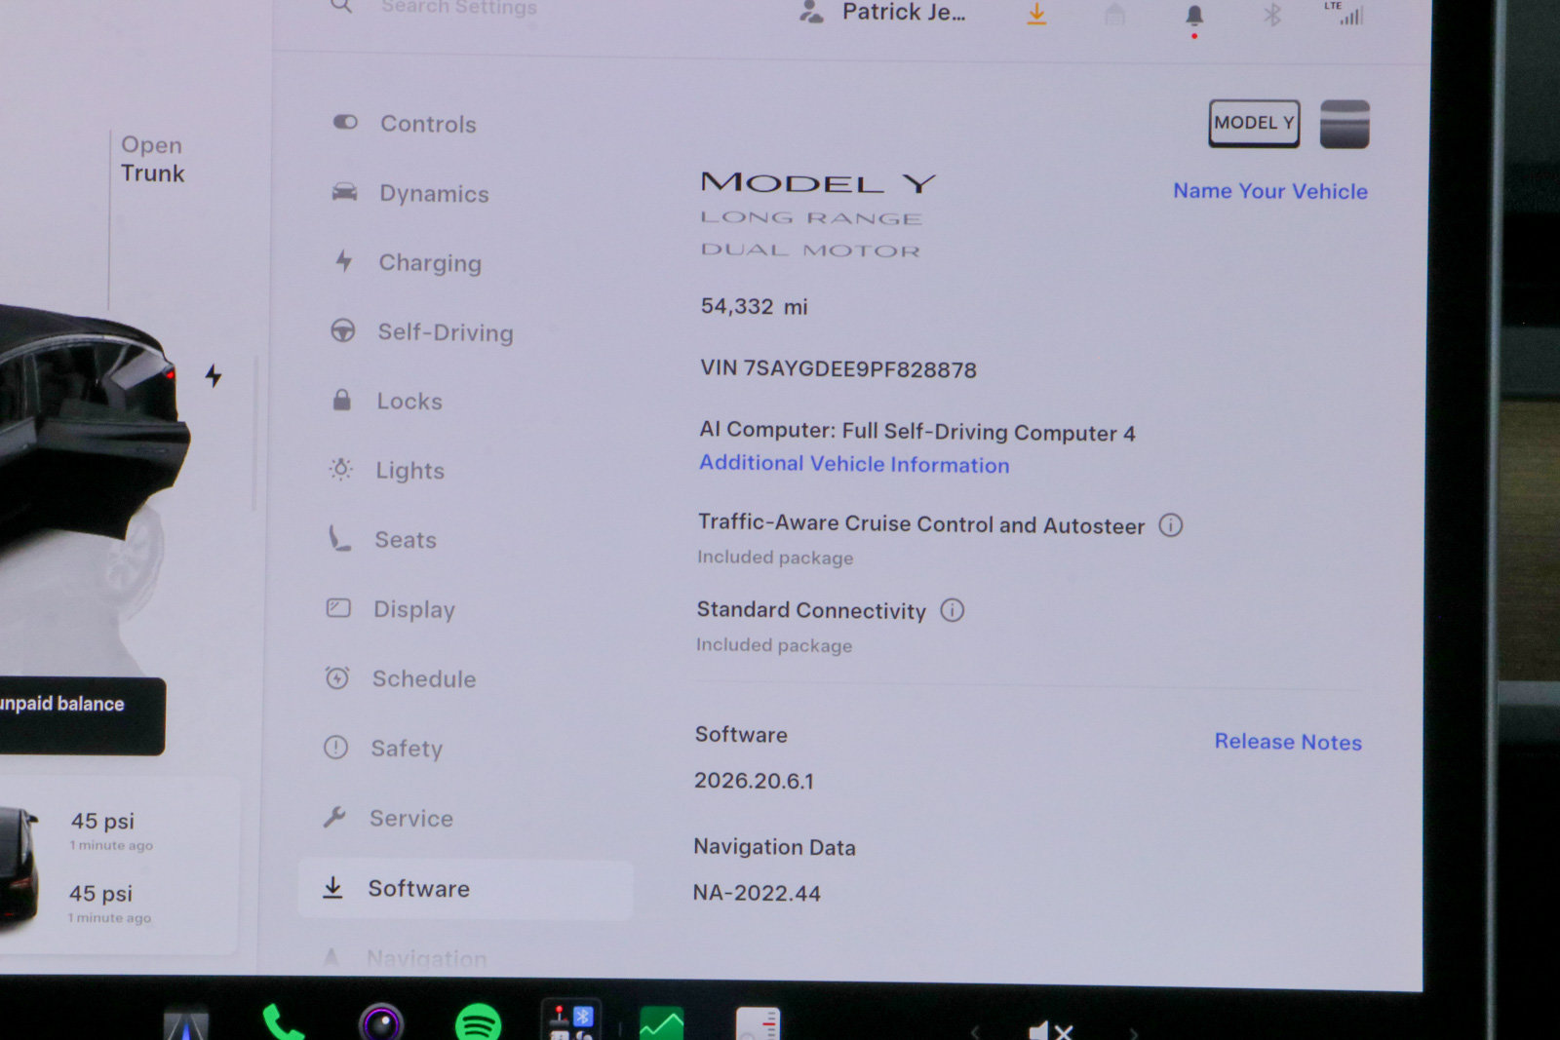Open the Phone app in the dock
The height and width of the screenshot is (1040, 1560).
pos(284,1022)
